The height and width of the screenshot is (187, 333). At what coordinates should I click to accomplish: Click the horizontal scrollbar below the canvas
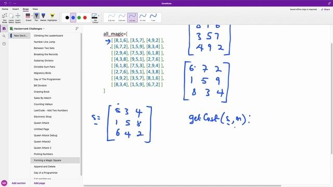point(182,186)
